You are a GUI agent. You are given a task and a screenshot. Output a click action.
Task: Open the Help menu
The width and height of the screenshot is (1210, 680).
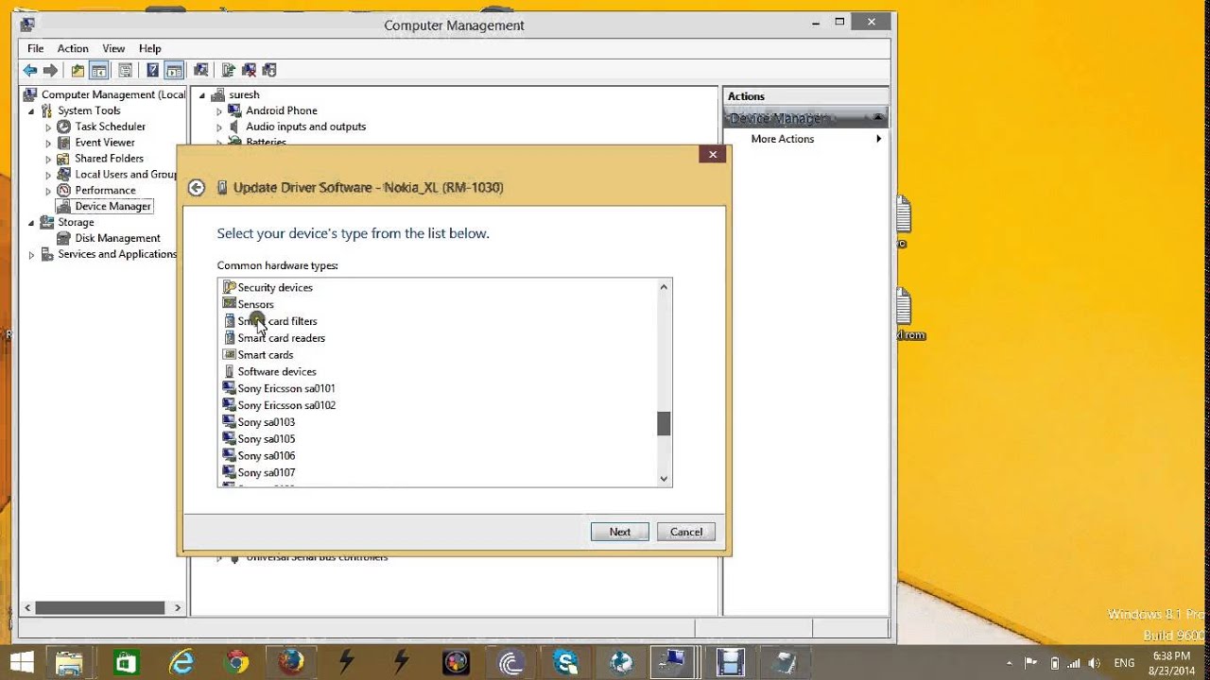pos(149,48)
